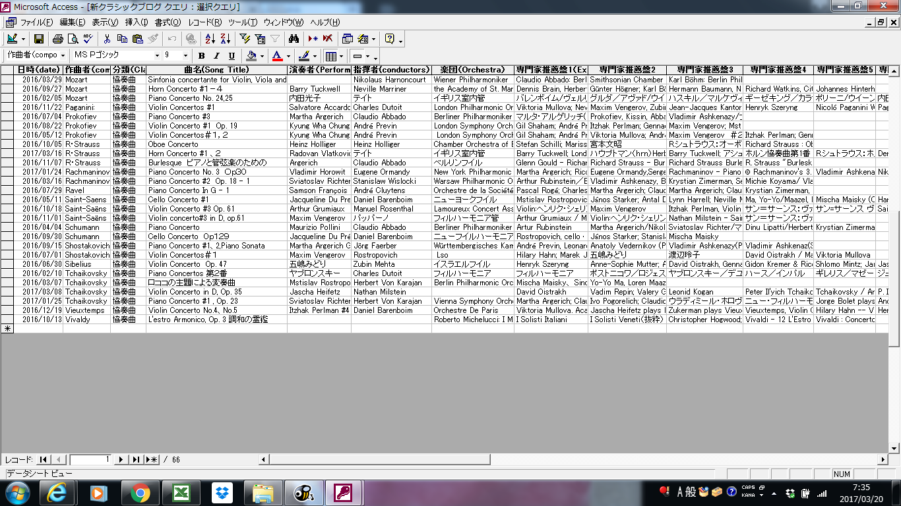This screenshot has height=506, width=901.
Task: Go to first record navigation button
Action: [44, 459]
